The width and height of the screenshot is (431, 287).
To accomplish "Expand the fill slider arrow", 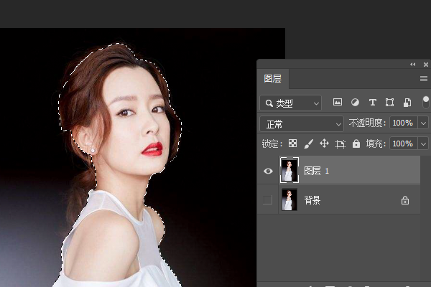I will click(x=423, y=143).
